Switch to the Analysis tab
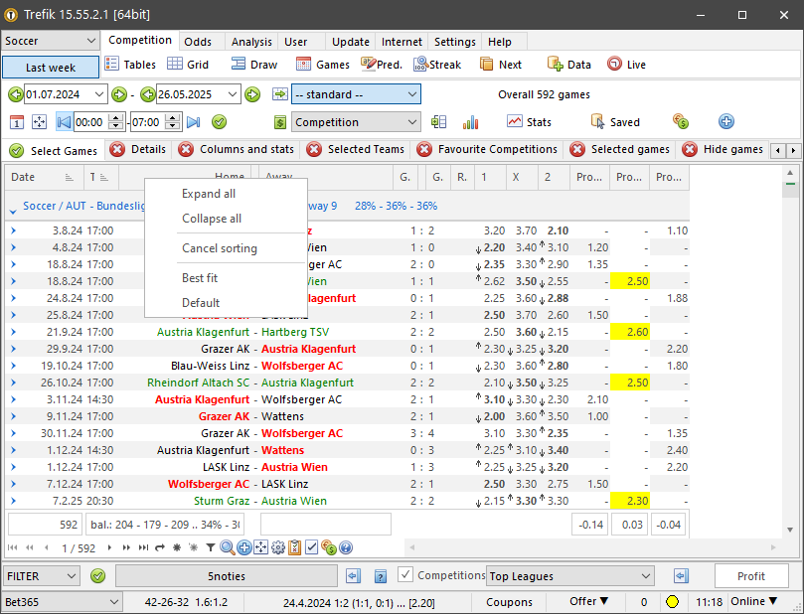The image size is (804, 614). click(250, 42)
